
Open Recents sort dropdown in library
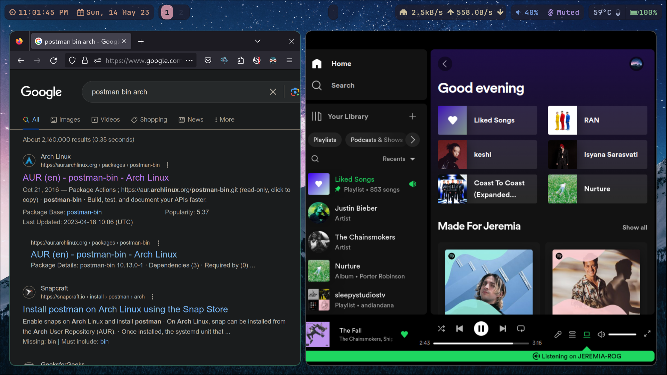click(399, 159)
